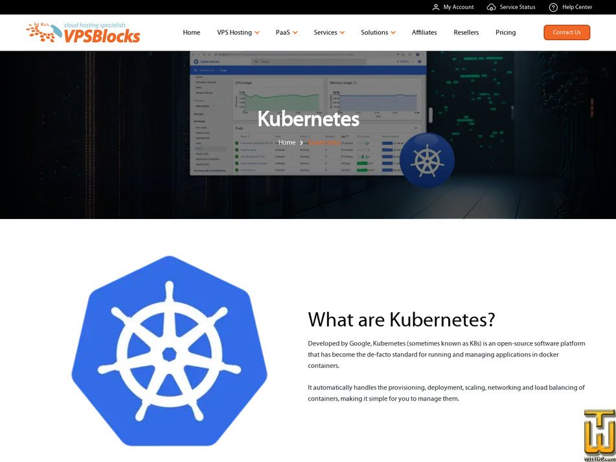Open the Help Center link
Image resolution: width=616 pixels, height=462 pixels.
[577, 7]
